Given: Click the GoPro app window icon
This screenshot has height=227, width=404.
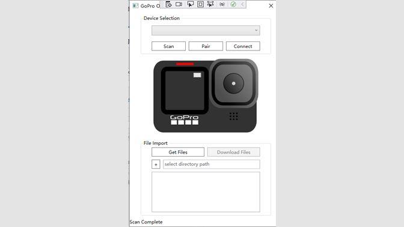Looking at the screenshot, I should (x=135, y=5).
